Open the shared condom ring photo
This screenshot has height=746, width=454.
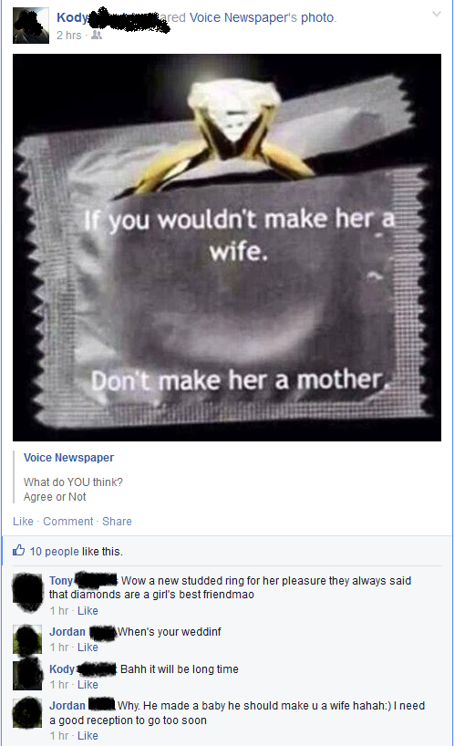(x=227, y=247)
